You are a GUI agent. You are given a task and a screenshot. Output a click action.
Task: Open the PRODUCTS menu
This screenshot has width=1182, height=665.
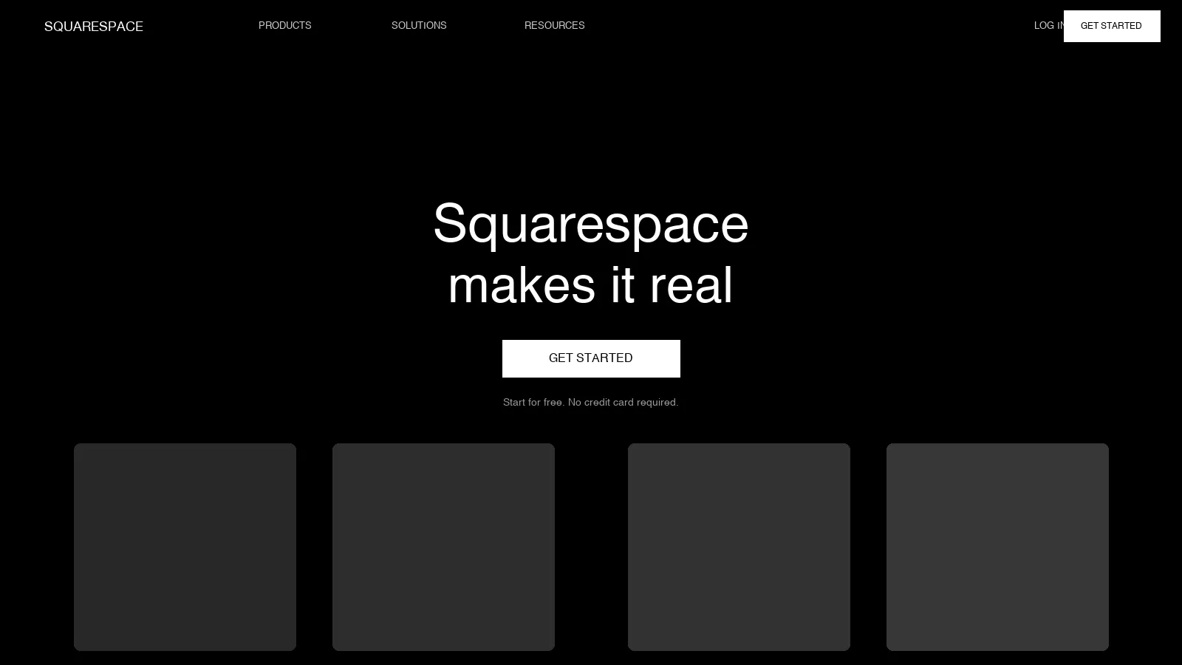click(285, 26)
